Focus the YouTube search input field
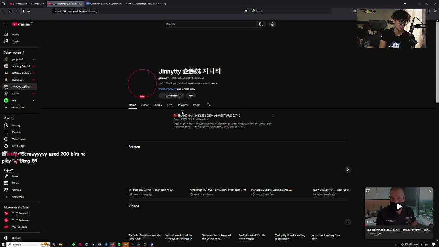The image size is (439, 247). coord(210,24)
